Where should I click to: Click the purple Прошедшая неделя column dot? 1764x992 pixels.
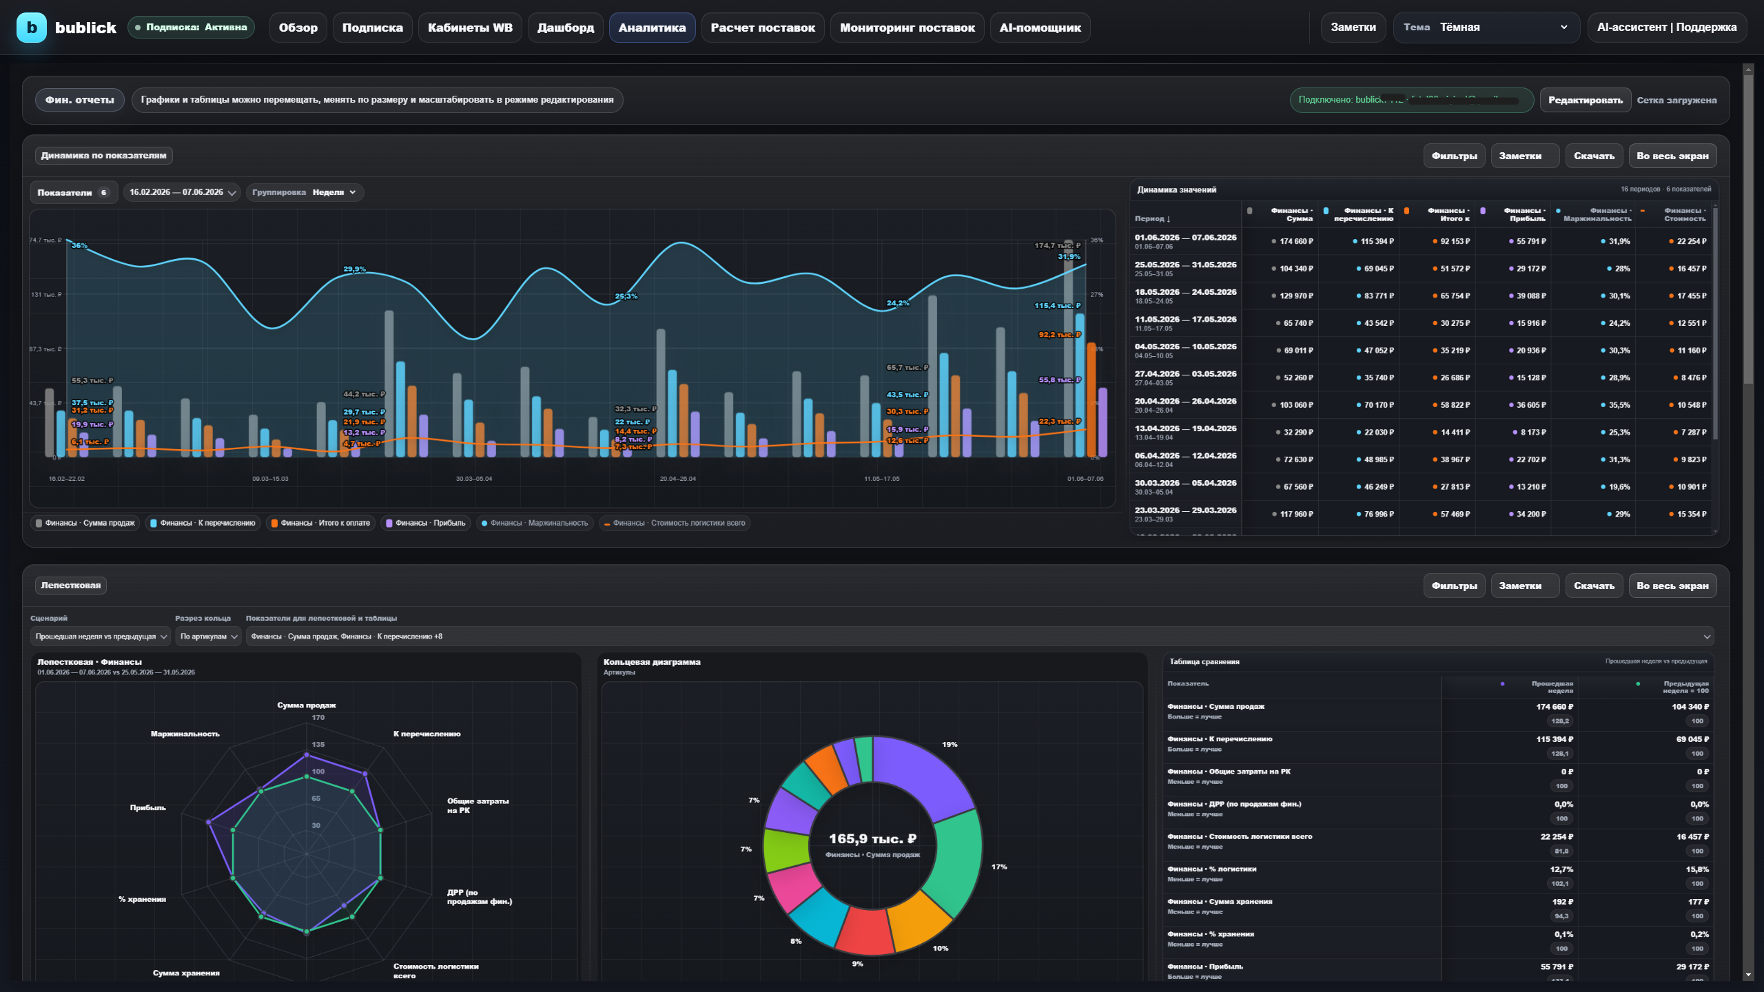tap(1502, 684)
